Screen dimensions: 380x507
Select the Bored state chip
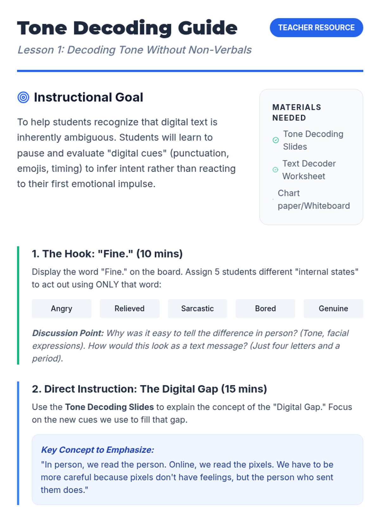pos(265,309)
